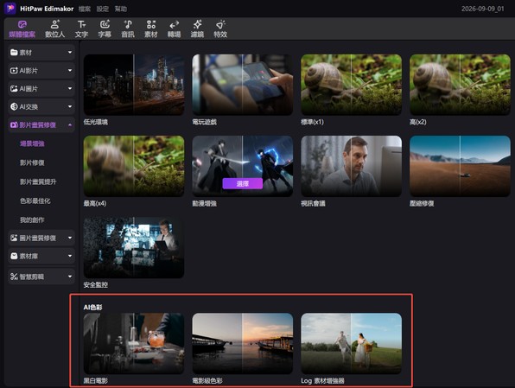
Task: Click the 動漫增強 label text
Action: (x=204, y=204)
